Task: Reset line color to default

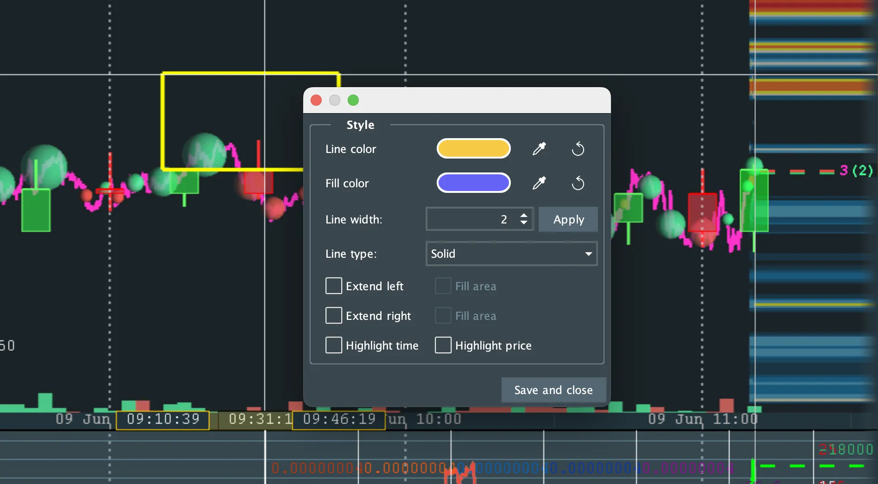Action: [578, 149]
